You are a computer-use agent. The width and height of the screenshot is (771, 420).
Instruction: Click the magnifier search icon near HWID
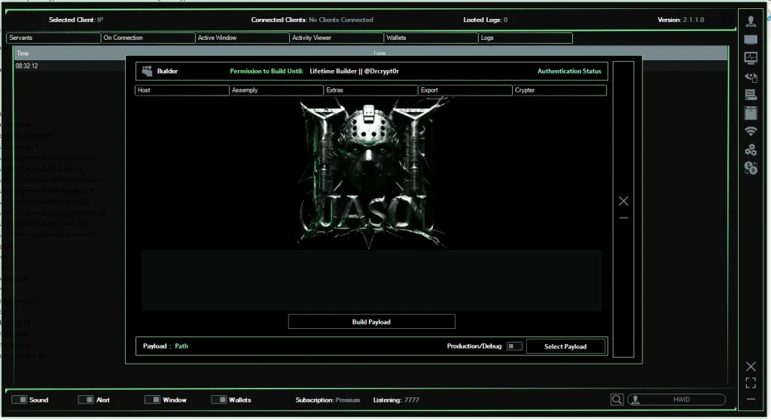pyautogui.click(x=617, y=400)
